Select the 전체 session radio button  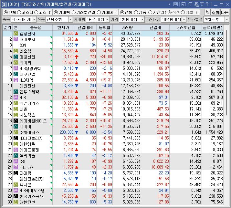tap(122, 12)
